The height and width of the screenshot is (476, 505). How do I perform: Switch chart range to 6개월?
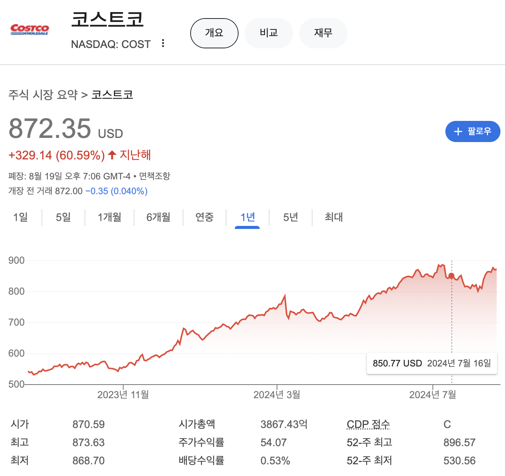click(x=159, y=217)
